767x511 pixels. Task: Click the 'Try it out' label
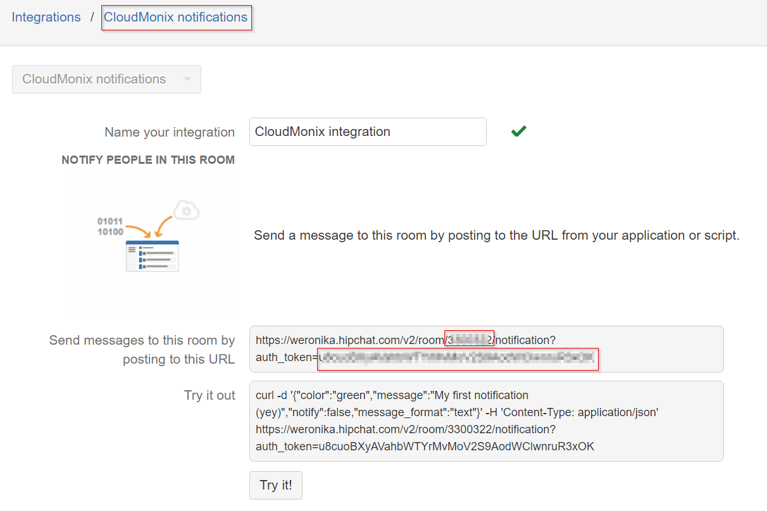coord(209,395)
